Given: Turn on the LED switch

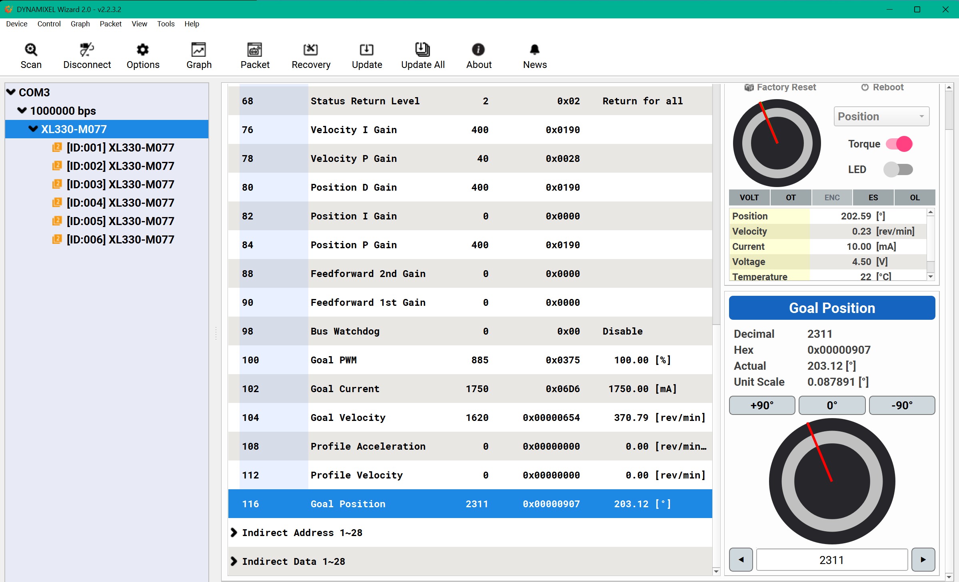Looking at the screenshot, I should click(x=898, y=169).
